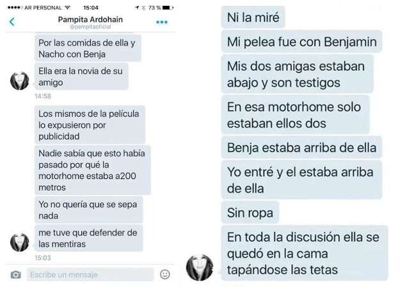Select the 'Yo no quería que se sepa' message
Screen dimensions: 414x287
coord(89,210)
